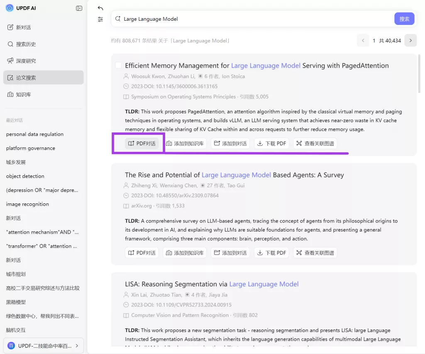This screenshot has height=354, width=425.
Task: Check the box beside Efficient Memory Management paper
Action: 118,66
